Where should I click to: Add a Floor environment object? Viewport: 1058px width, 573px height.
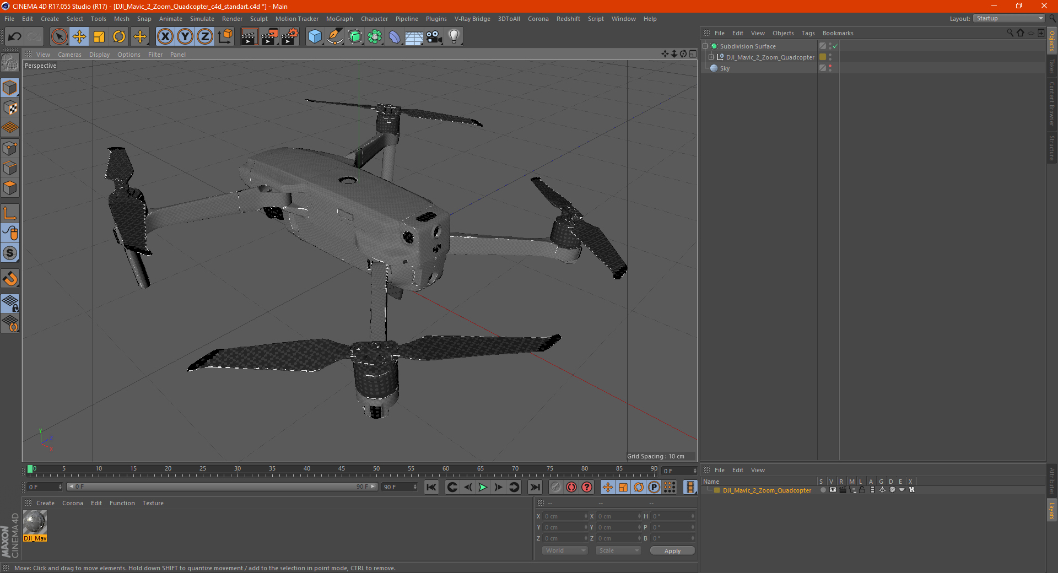tap(414, 37)
